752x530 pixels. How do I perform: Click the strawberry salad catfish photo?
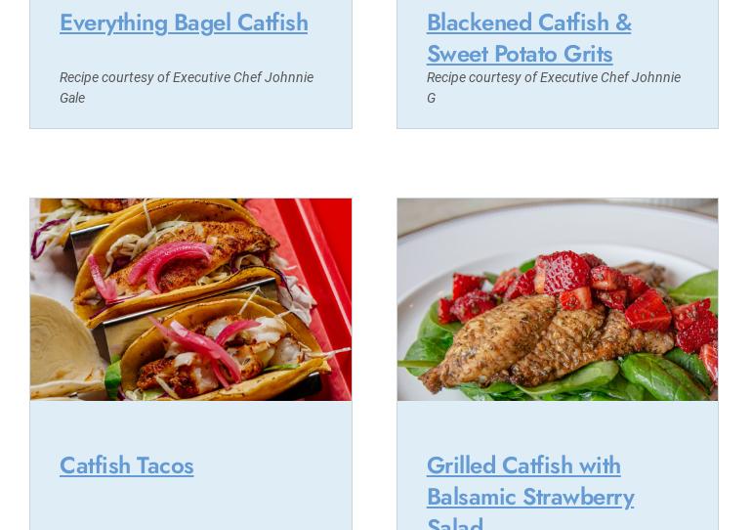pos(558,299)
